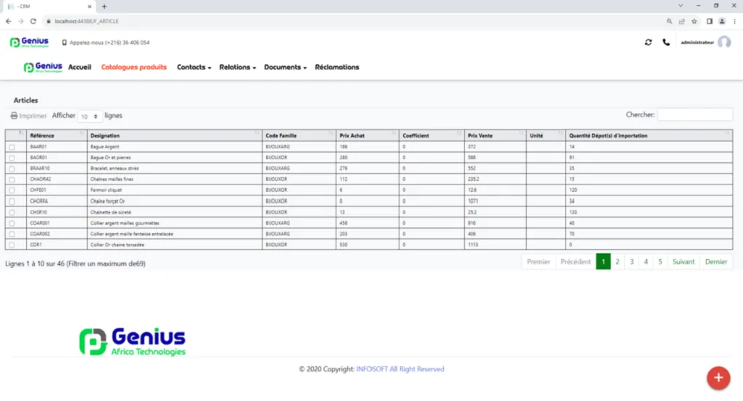Image resolution: width=743 pixels, height=401 pixels.
Task: Go to pagination page 3
Action: coord(631,262)
